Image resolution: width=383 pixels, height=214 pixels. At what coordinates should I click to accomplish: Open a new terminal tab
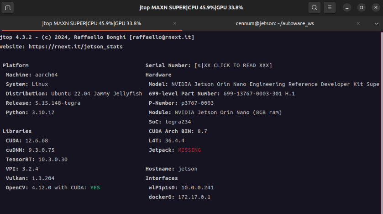[8, 7]
